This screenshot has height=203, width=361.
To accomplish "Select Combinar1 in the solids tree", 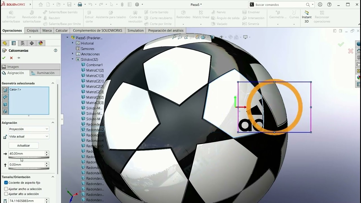I will tap(94, 65).
